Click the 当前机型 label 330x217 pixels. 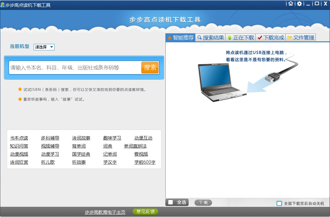pyautogui.click(x=19, y=46)
